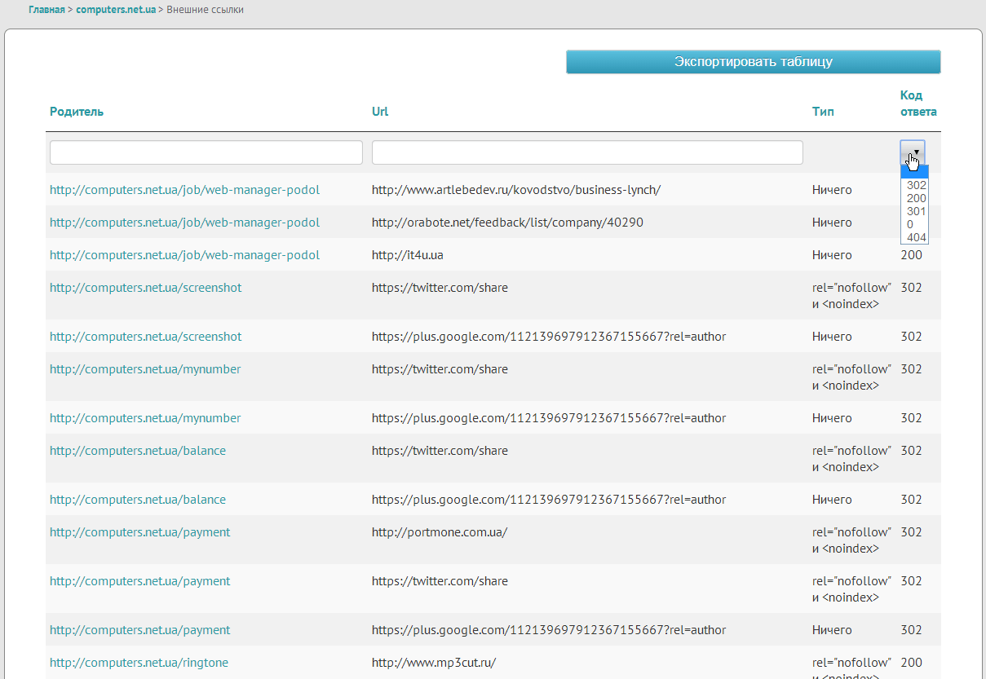Pick 301 in the response code list
The height and width of the screenshot is (679, 986).
coord(916,211)
